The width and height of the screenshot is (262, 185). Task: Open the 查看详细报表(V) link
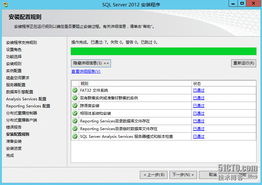(86, 71)
